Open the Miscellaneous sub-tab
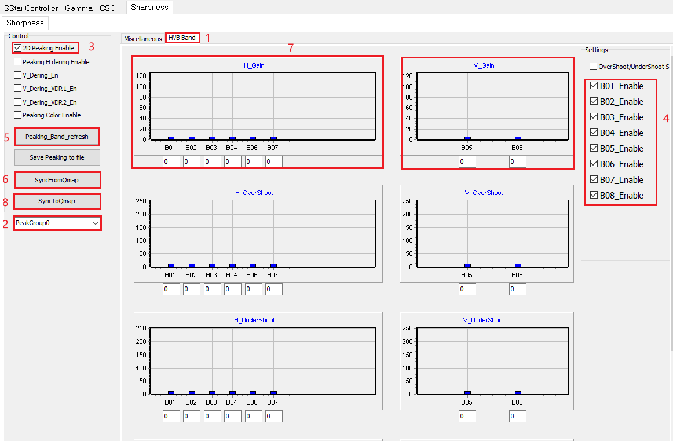The height and width of the screenshot is (441, 673). click(x=143, y=39)
